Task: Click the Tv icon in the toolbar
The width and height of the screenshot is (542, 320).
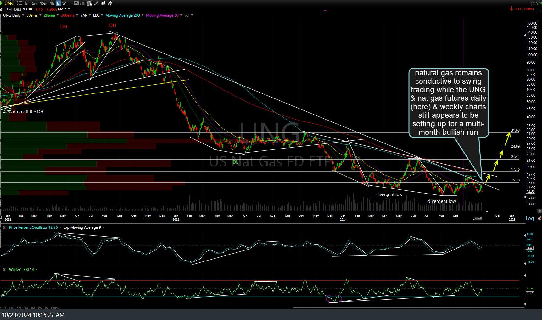Action: pos(76,3)
